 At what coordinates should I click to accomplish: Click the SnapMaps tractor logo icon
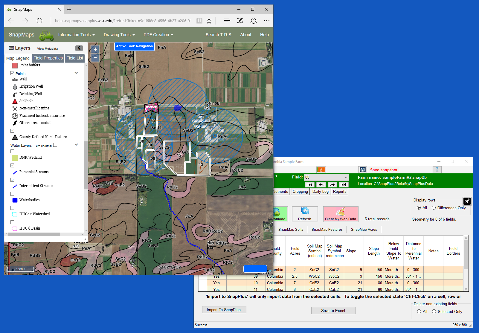tap(46, 35)
